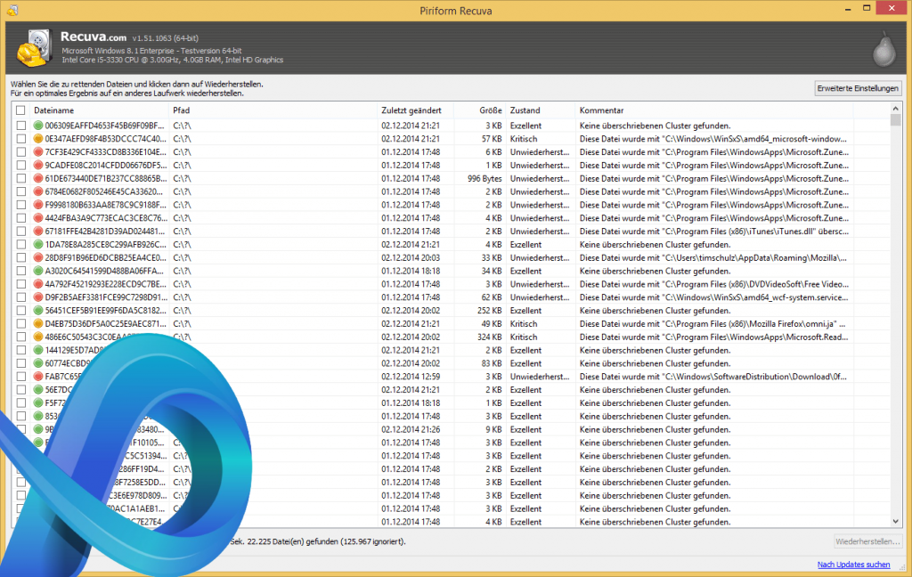Select the date cell '02.12.2014 12:59'
The height and width of the screenshot is (577, 912).
pyautogui.click(x=411, y=377)
